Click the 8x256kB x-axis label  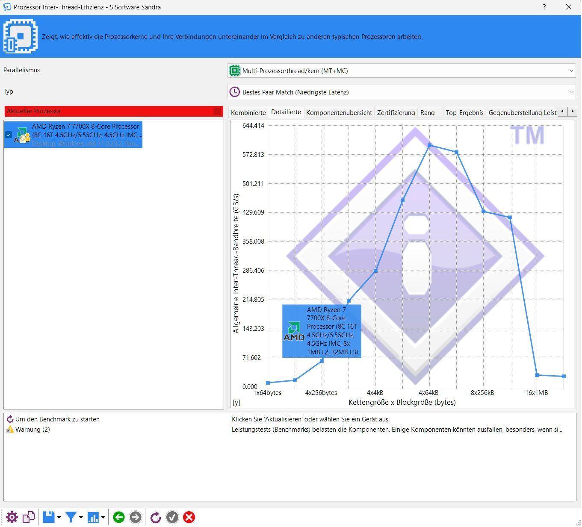pos(482,393)
